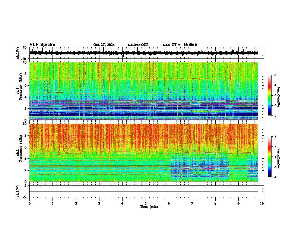
Task: Click the ch.1 colorbar log(PSD) unit label
Action: 279,97
